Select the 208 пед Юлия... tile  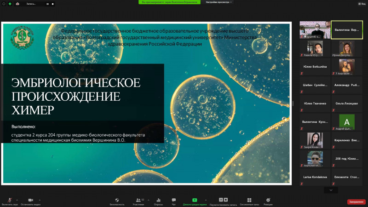pyautogui.click(x=347, y=159)
